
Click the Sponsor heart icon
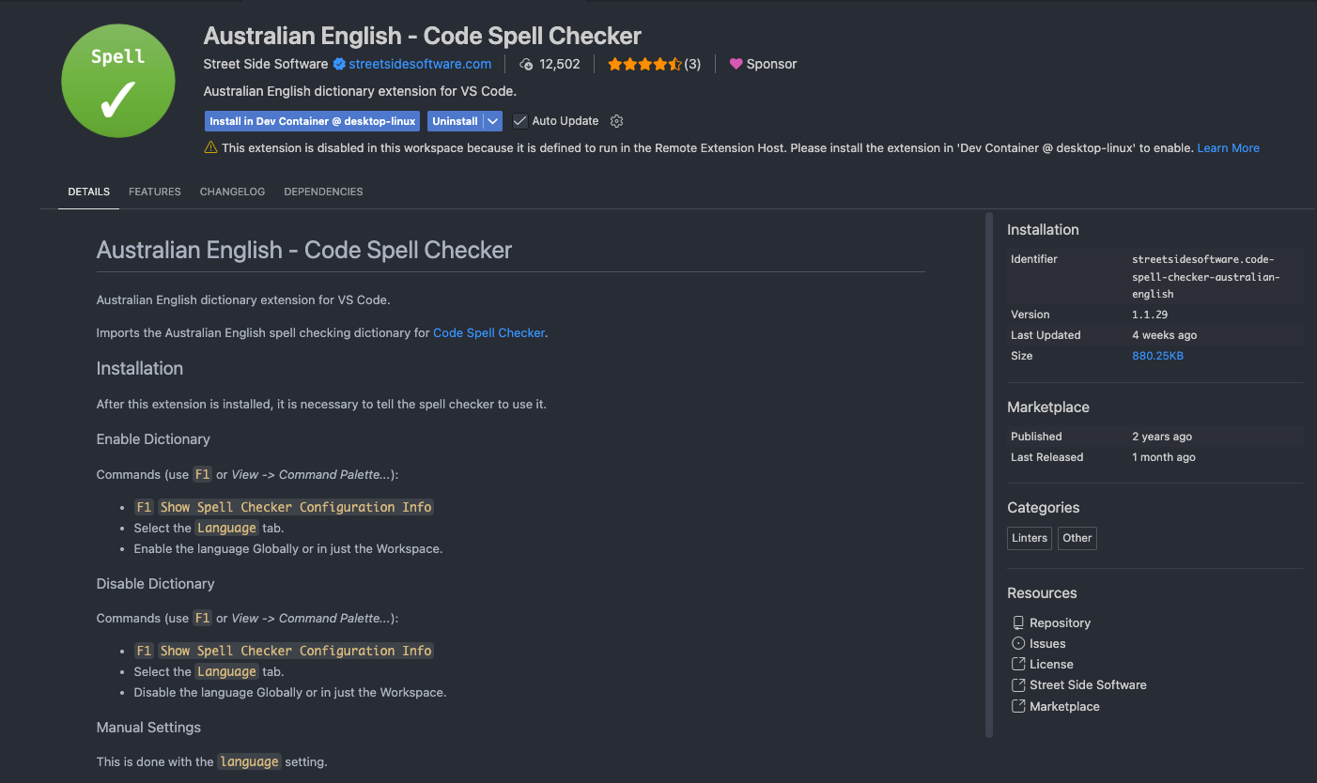point(736,64)
